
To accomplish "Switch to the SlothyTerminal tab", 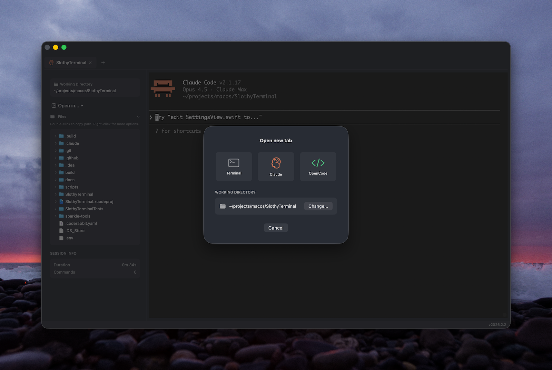I will [x=71, y=63].
